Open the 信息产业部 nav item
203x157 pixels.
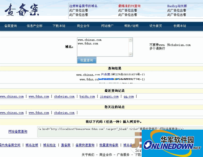tap(34, 26)
